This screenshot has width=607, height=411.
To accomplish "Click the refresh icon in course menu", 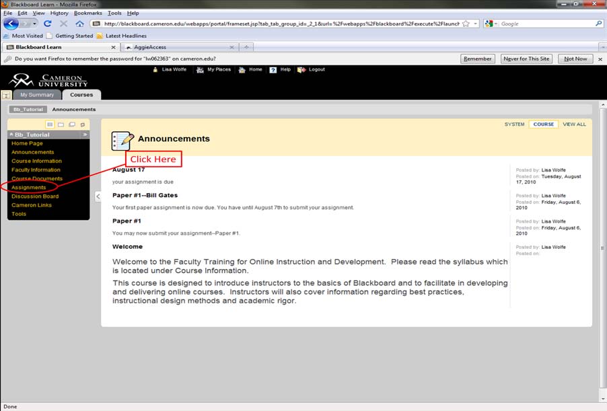I will click(83, 124).
